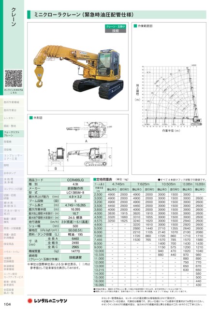Click the 7.625m boom column header
This screenshot has height=311, width=220.
(143, 184)
